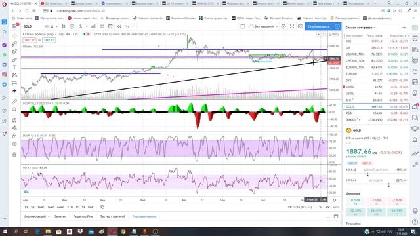Screen dimensions: 420x236
Task: Open the indicators menu
Action: [80, 26]
